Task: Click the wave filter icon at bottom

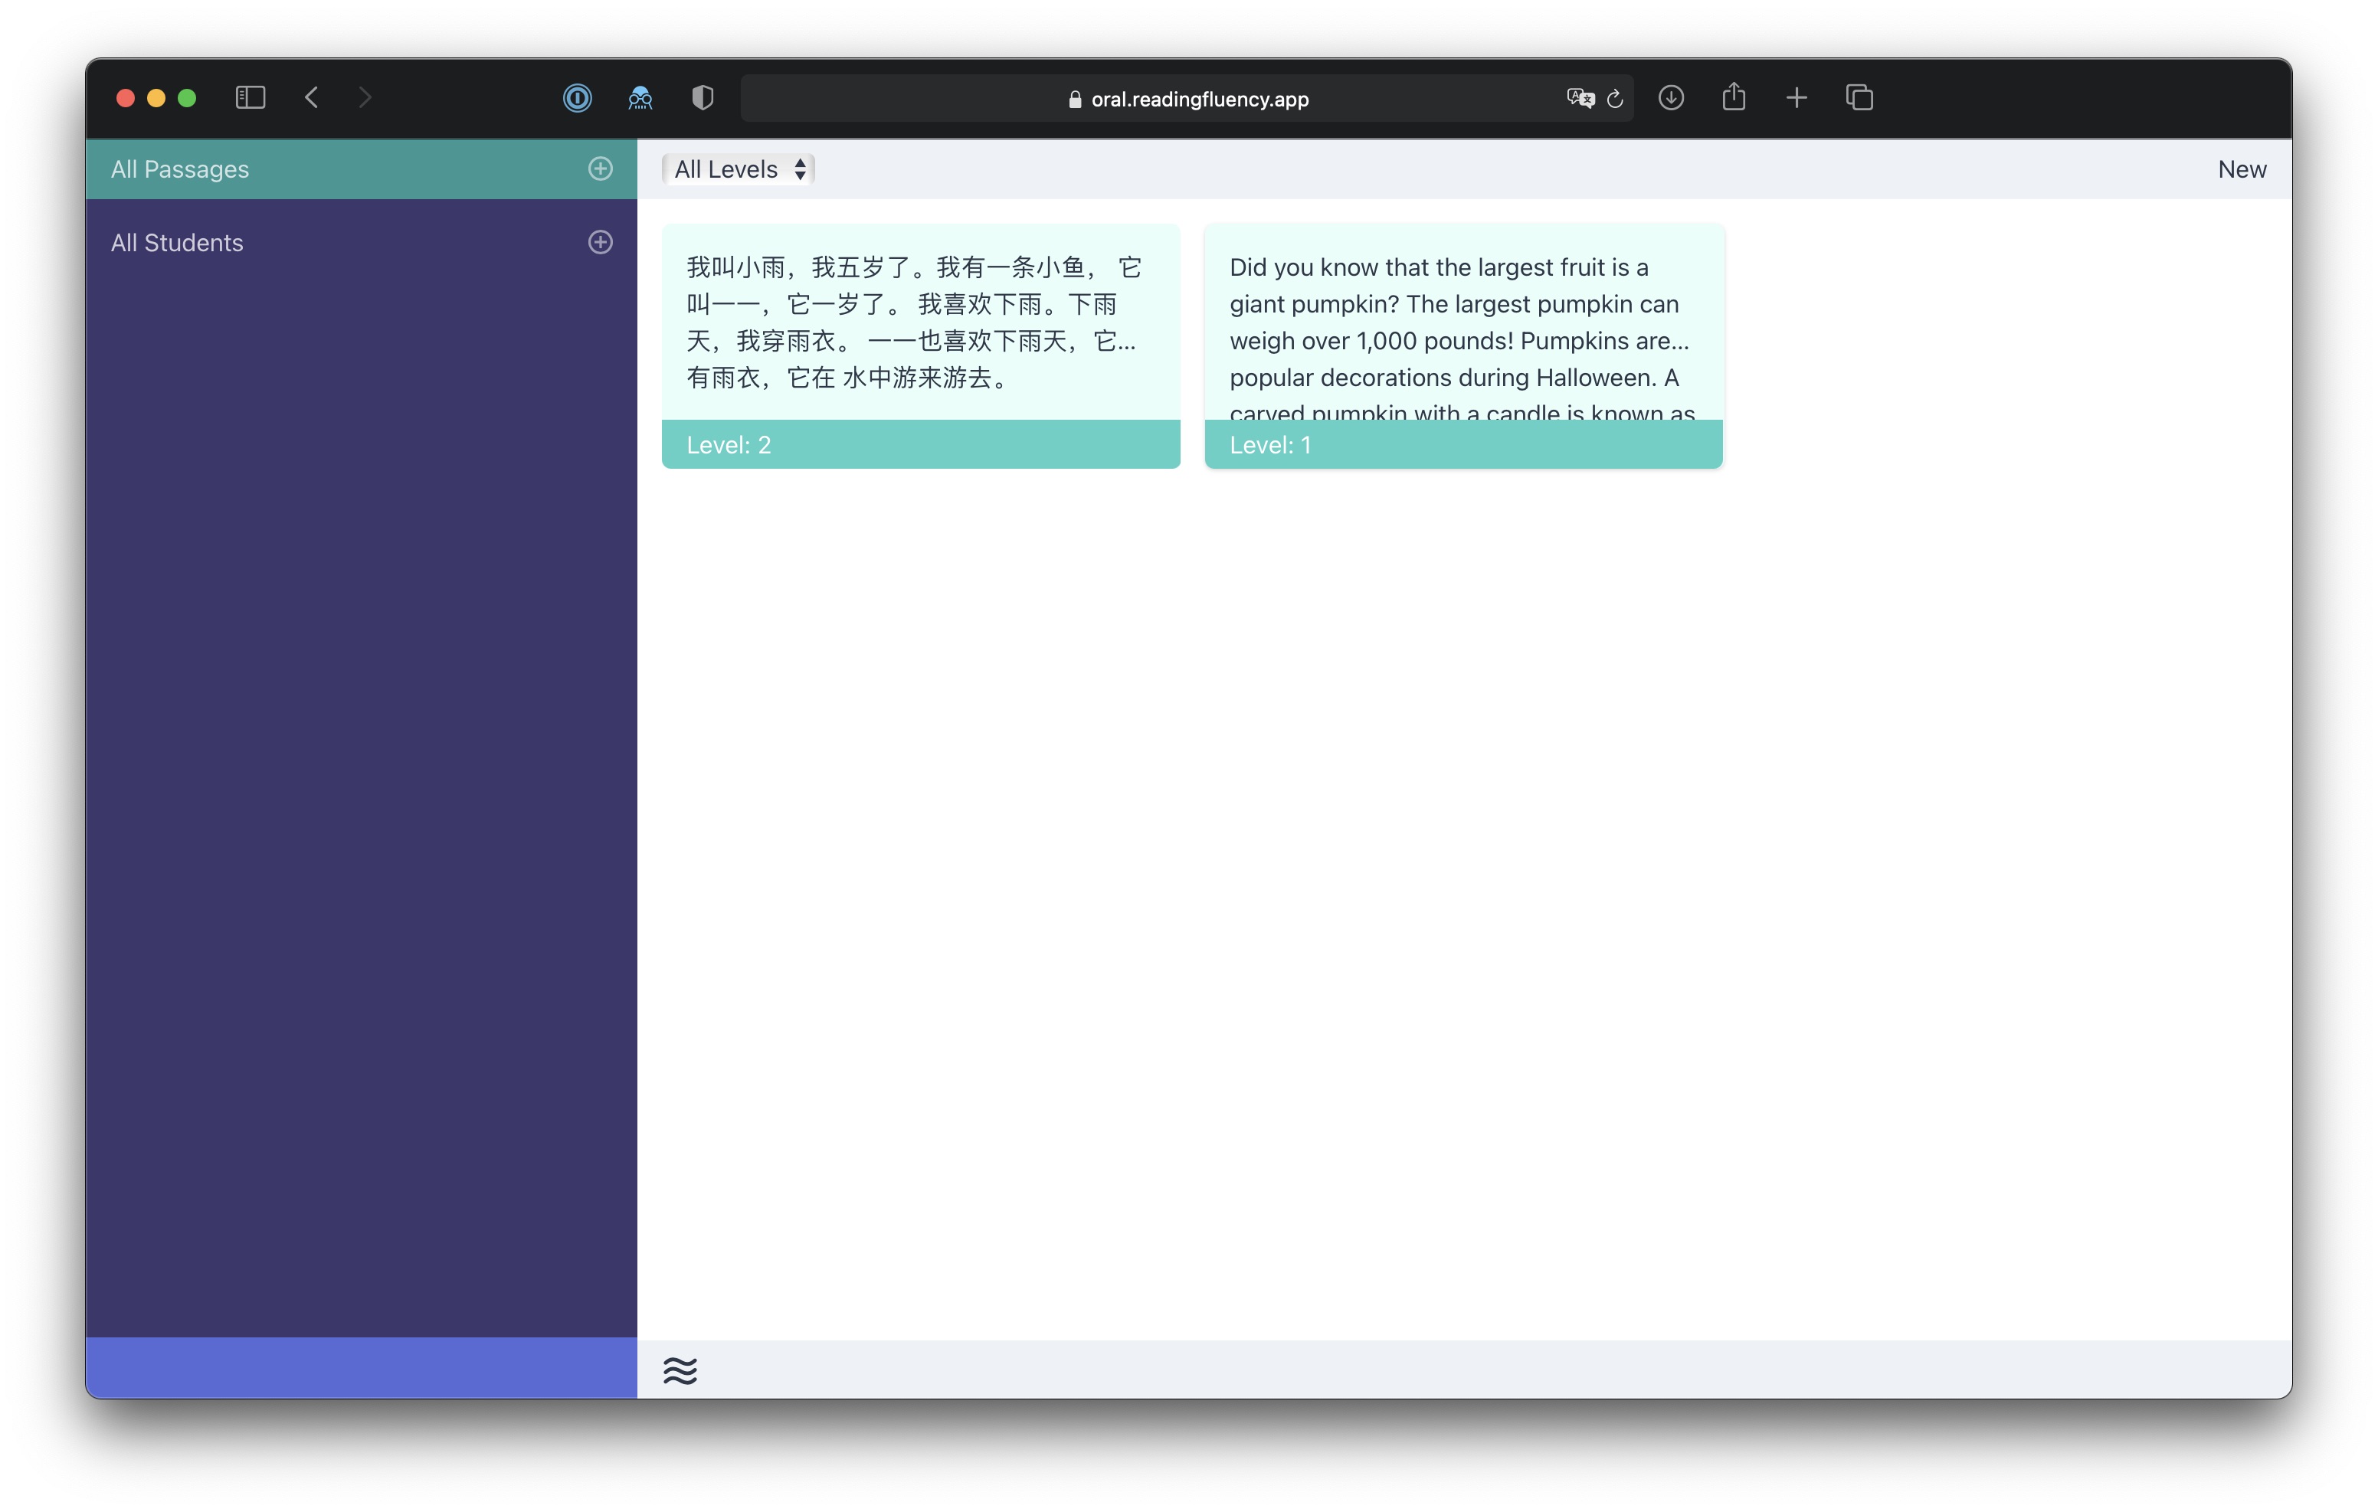Action: click(680, 1370)
